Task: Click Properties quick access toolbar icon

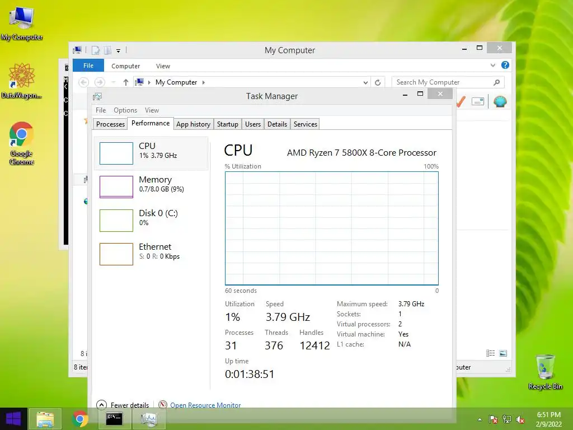Action: (96, 50)
